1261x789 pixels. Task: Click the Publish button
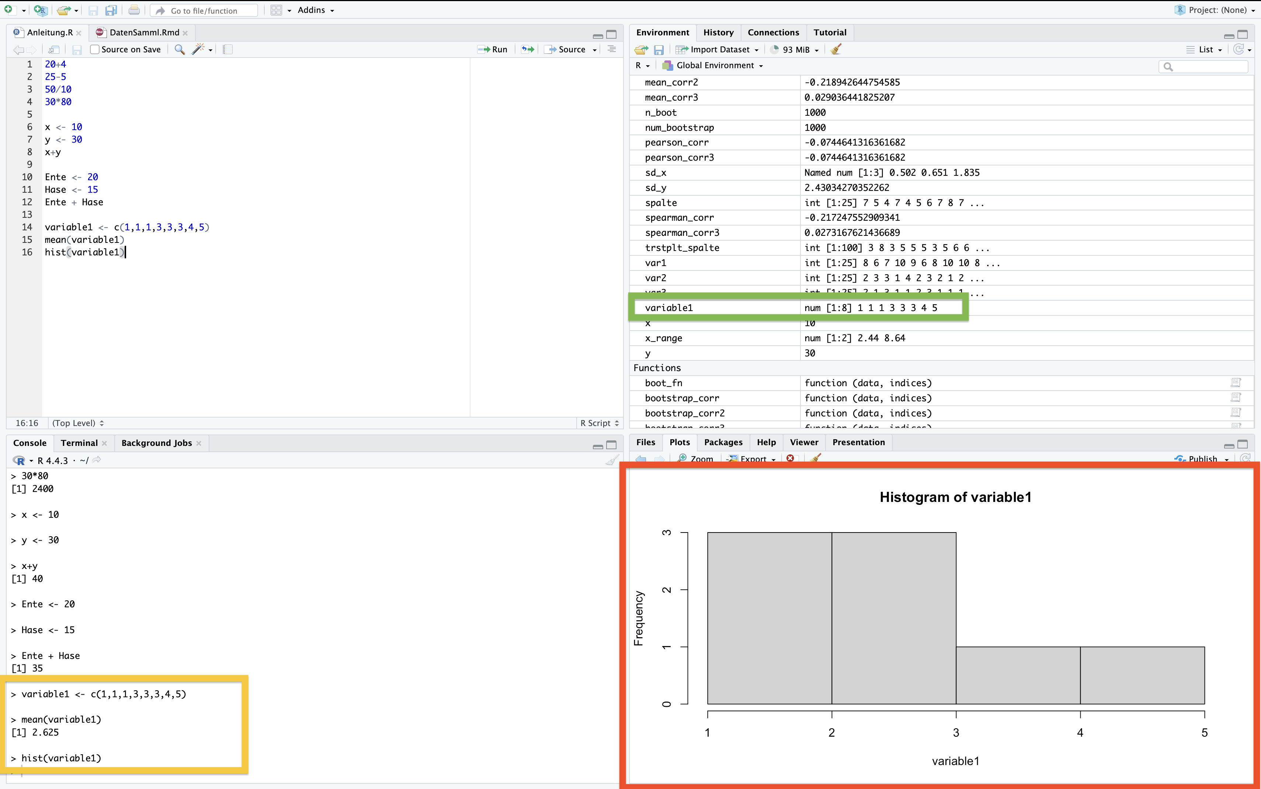click(1196, 459)
